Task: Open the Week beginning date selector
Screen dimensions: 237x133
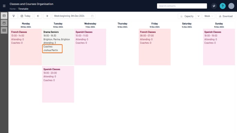Action: click(74, 16)
